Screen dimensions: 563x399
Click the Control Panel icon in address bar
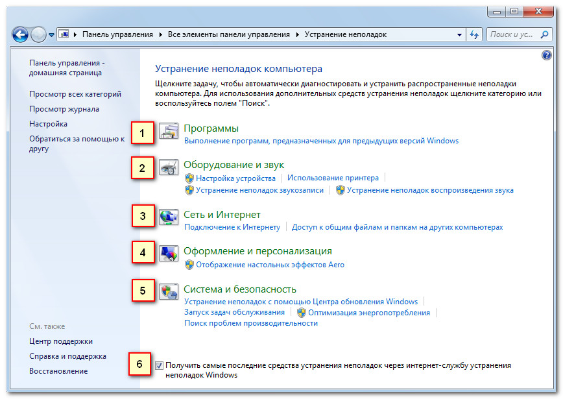click(64, 34)
